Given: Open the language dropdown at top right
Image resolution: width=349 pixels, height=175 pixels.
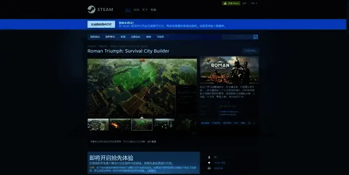Looking at the screenshot, I should 254,3.
